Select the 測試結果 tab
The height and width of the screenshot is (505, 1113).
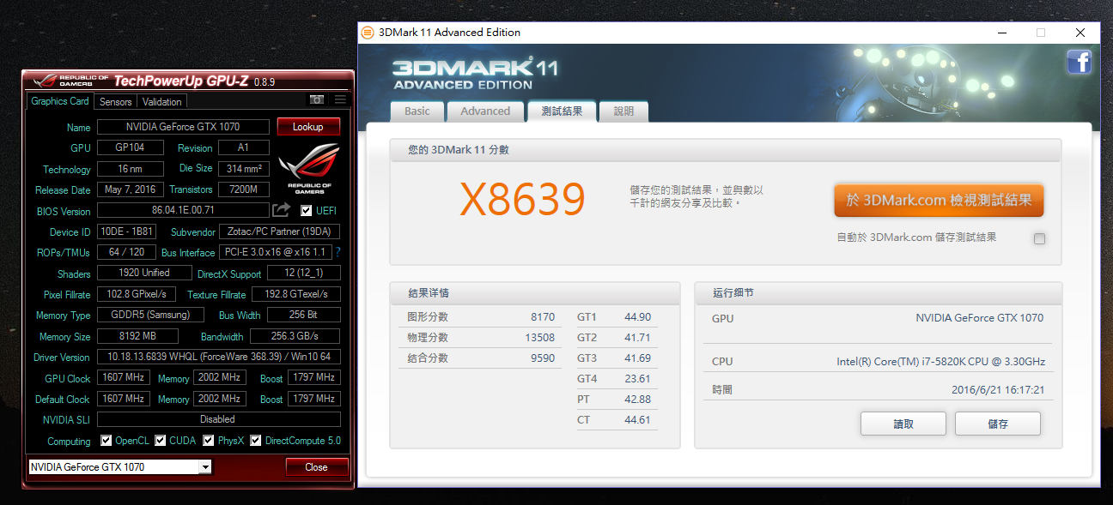coord(562,111)
